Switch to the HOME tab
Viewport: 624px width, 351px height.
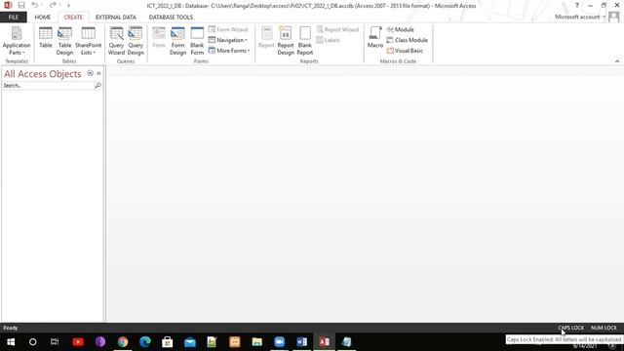[42, 18]
